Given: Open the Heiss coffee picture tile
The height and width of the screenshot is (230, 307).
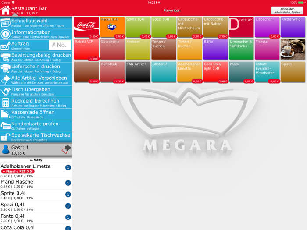Looking at the screenshot, I should (x=293, y=50).
